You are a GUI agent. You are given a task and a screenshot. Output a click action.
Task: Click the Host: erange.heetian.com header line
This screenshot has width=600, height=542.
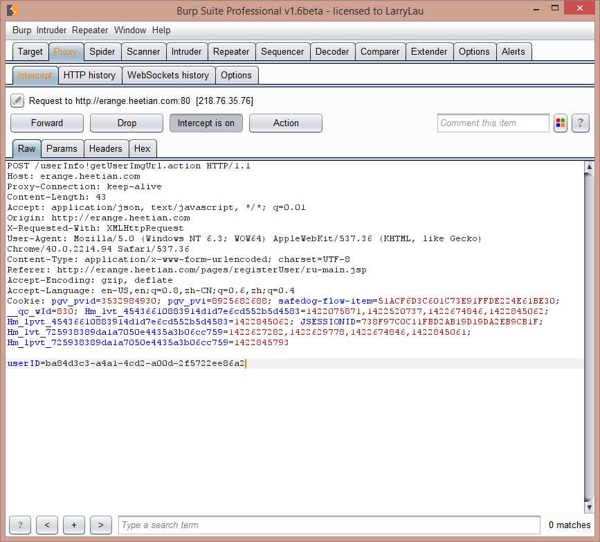(73, 176)
